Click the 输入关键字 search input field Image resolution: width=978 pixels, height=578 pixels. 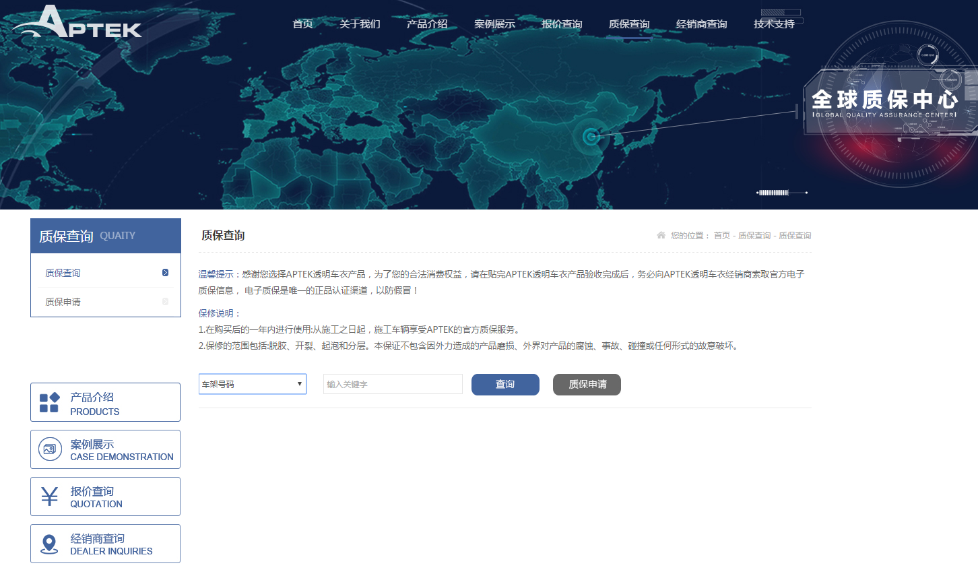393,384
